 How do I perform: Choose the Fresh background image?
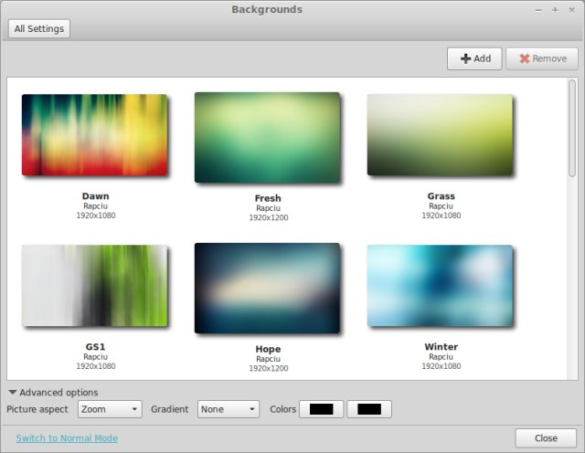[x=267, y=137]
